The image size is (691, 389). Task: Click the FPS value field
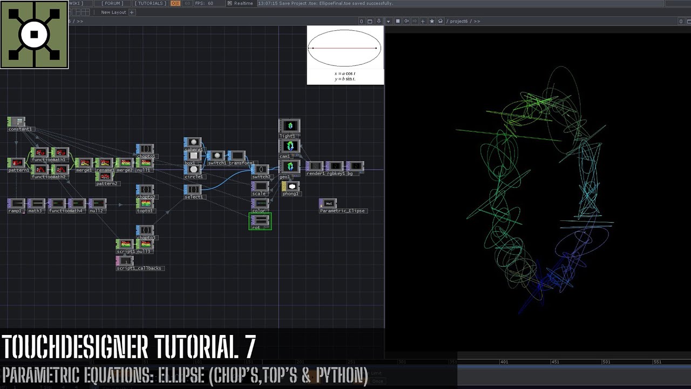[210, 3]
